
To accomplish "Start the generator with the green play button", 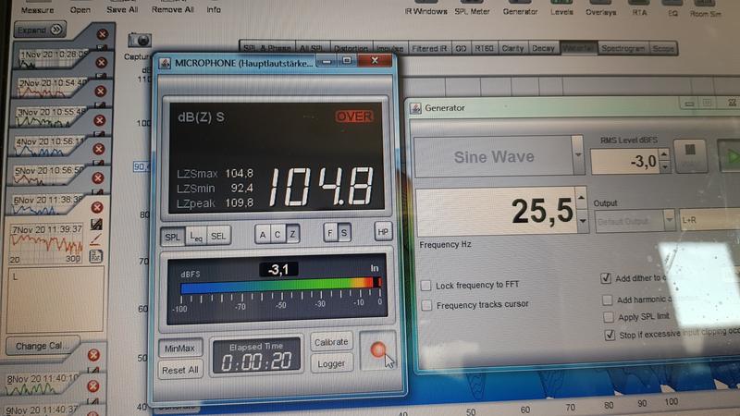I will pos(731,156).
